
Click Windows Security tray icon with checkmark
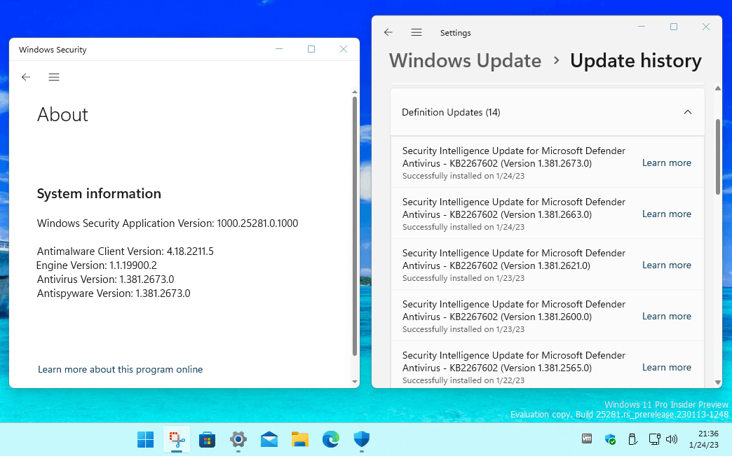(x=610, y=439)
